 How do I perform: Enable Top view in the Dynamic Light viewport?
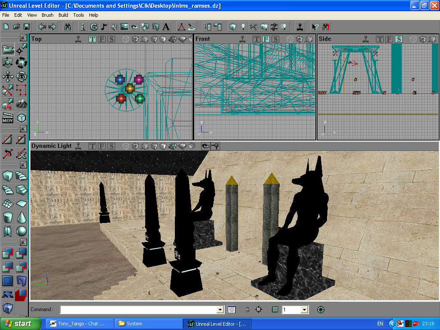(92, 146)
